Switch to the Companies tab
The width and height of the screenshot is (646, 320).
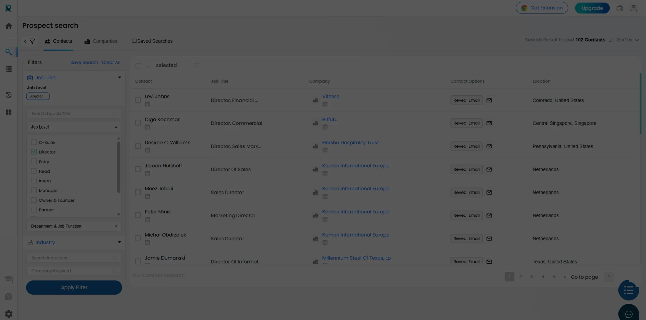(101, 41)
